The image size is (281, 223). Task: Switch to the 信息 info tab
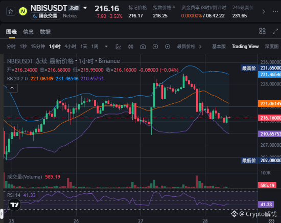pyautogui.click(x=28, y=32)
